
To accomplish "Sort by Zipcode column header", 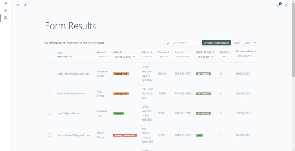I will [164, 52].
